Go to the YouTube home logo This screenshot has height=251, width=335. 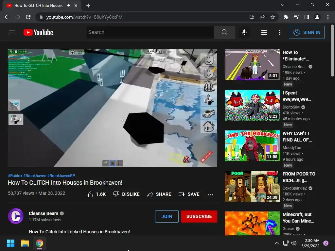coord(38,32)
